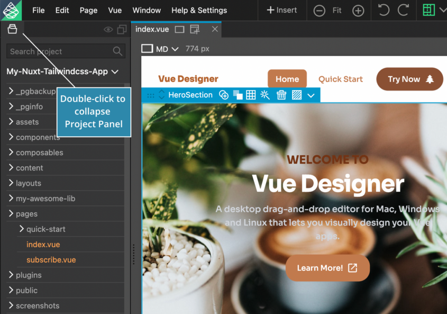
Task: Zoom out with the minus circle icon
Action: 319,11
